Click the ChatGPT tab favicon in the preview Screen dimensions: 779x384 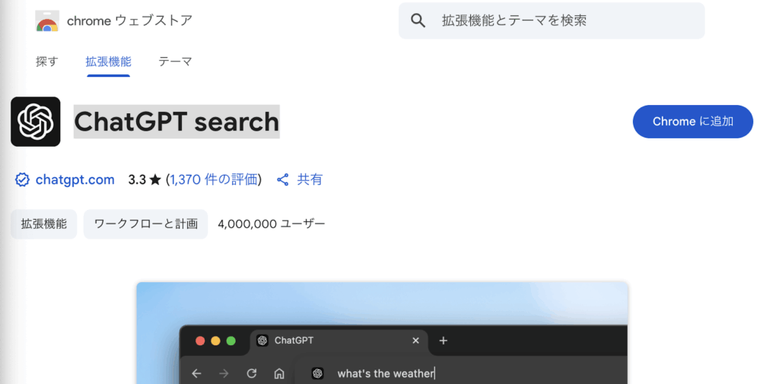262,341
